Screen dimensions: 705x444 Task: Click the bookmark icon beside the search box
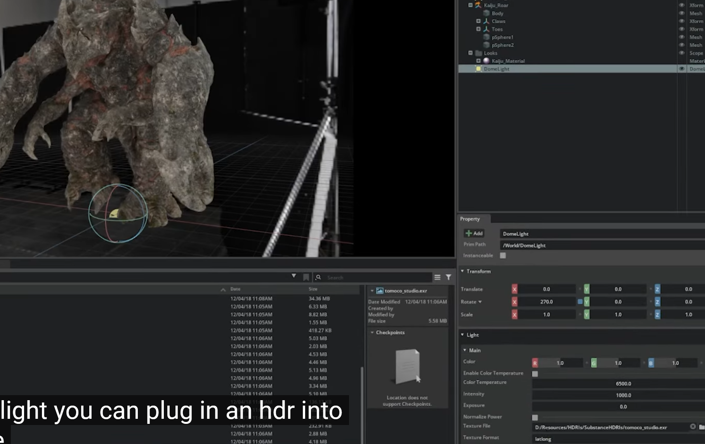(306, 277)
